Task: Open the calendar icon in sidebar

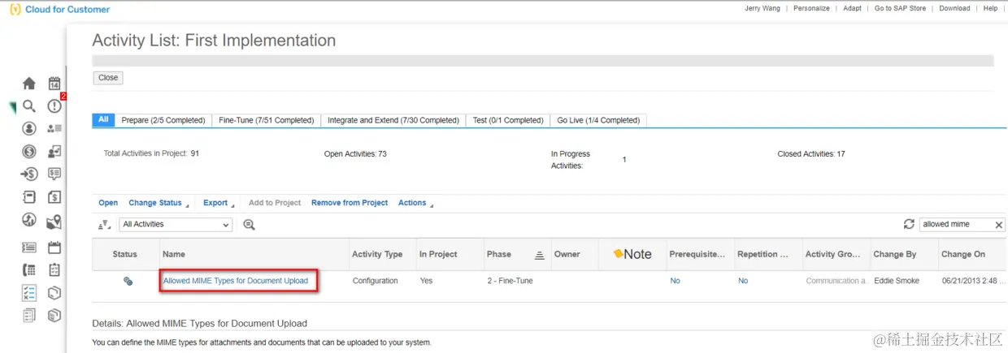Action: 54,83
